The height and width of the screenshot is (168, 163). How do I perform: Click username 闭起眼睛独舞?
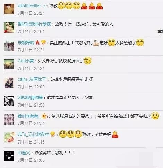[x=30, y=98]
